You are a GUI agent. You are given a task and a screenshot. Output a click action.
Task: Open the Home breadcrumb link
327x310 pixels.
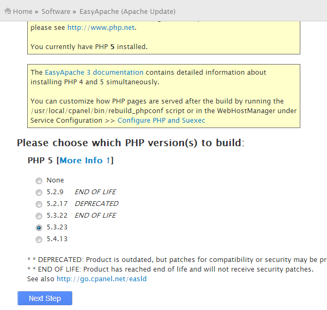click(22, 12)
